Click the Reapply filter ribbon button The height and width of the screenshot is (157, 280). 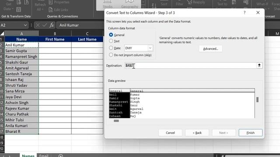click(x=196, y=2)
